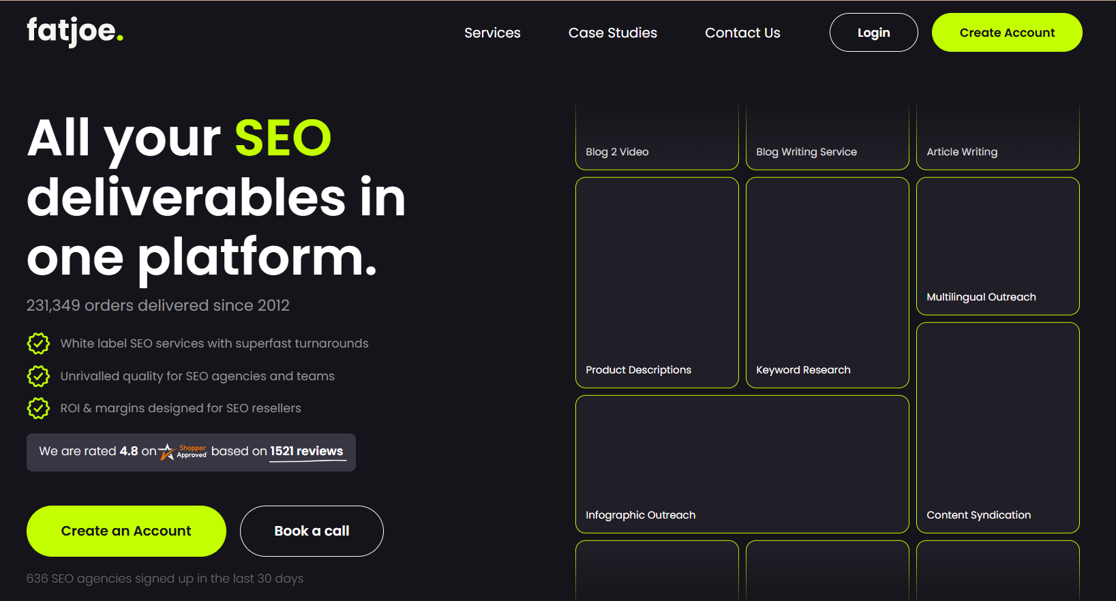
Task: Click Create Account in the header
Action: coord(1006,33)
